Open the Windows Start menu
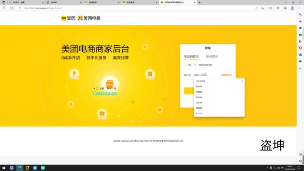Screen dimensions: 304x171 tap(4, 168)
